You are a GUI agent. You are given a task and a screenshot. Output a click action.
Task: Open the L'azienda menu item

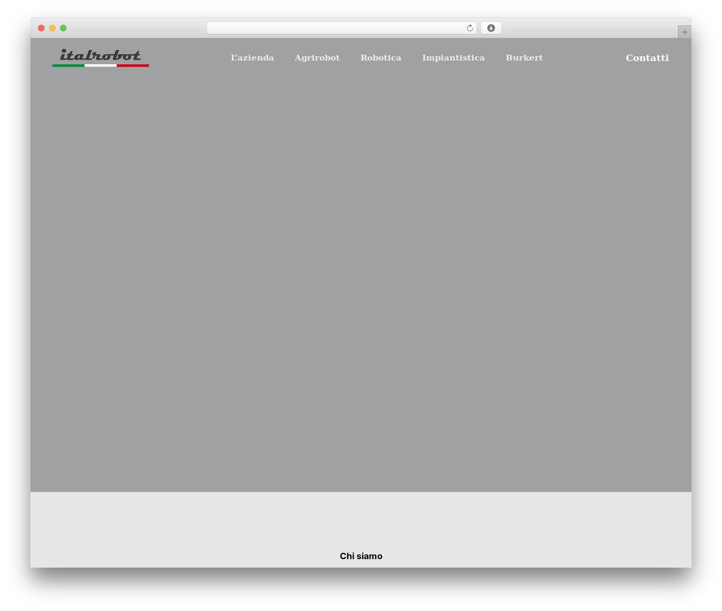pos(252,58)
